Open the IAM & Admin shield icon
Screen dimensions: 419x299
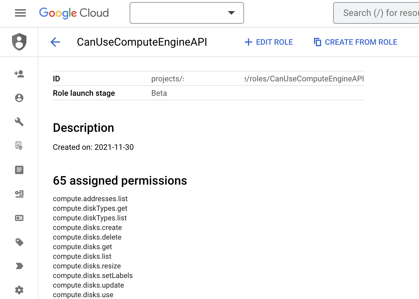click(x=19, y=42)
